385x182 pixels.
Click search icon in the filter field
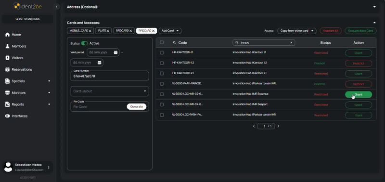[x=237, y=43]
